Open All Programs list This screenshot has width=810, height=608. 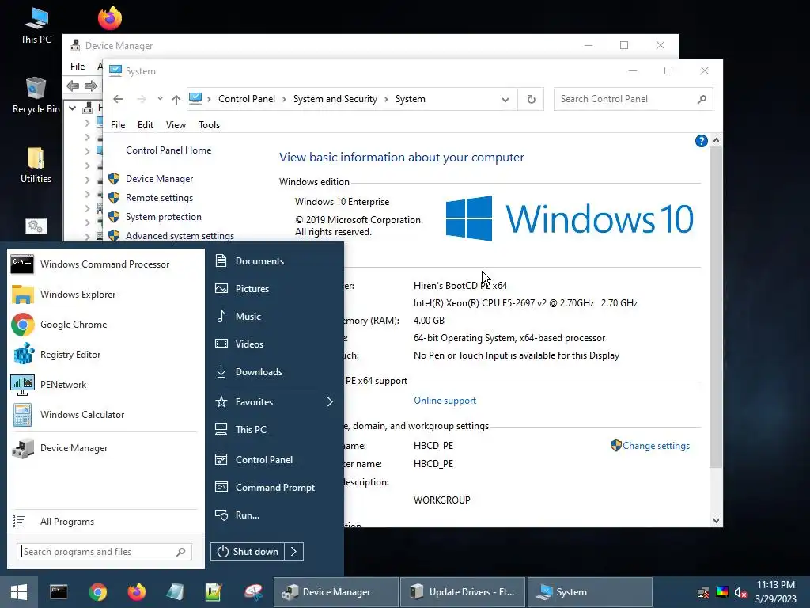[x=105, y=522]
